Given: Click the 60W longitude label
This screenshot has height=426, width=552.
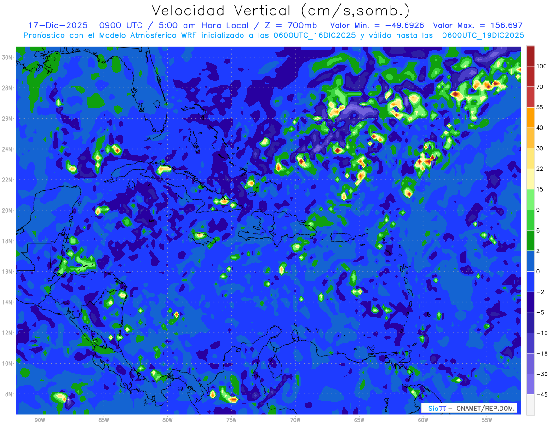Looking at the screenshot, I should (423, 420).
